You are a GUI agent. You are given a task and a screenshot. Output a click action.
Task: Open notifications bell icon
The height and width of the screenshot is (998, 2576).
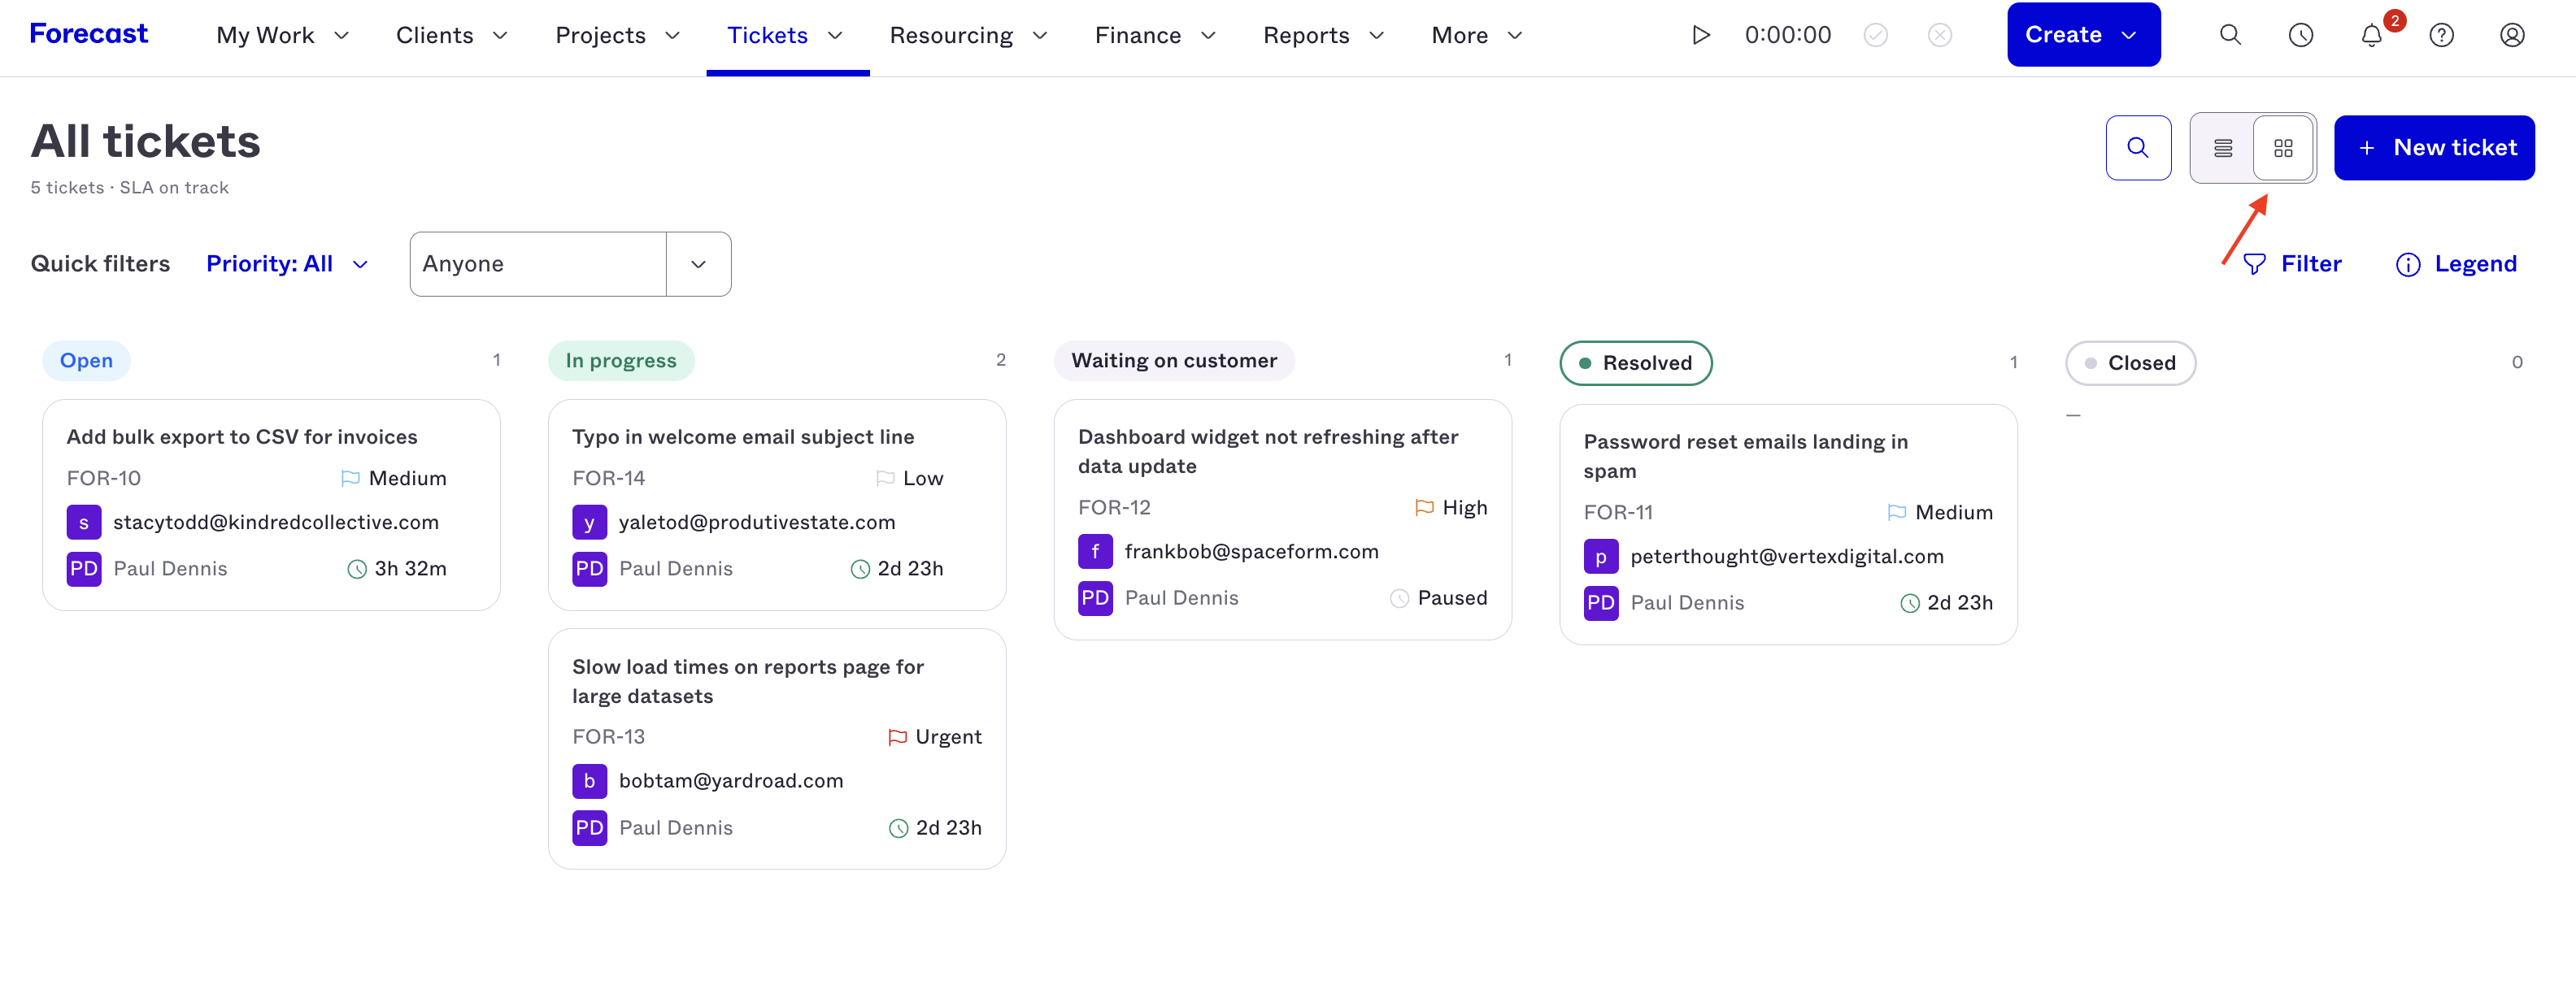pyautogui.click(x=2372, y=35)
